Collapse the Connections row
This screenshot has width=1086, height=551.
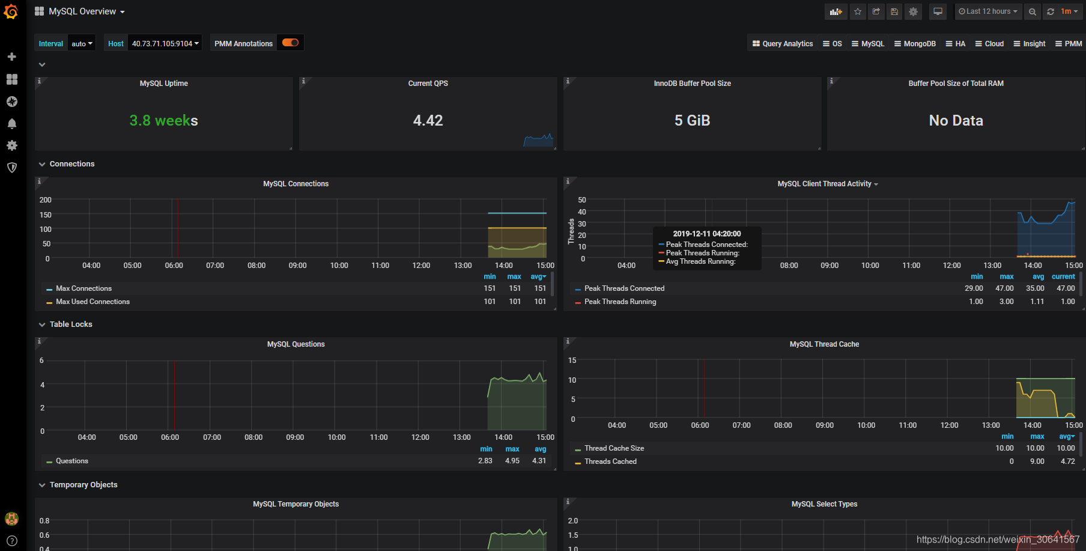(67, 164)
